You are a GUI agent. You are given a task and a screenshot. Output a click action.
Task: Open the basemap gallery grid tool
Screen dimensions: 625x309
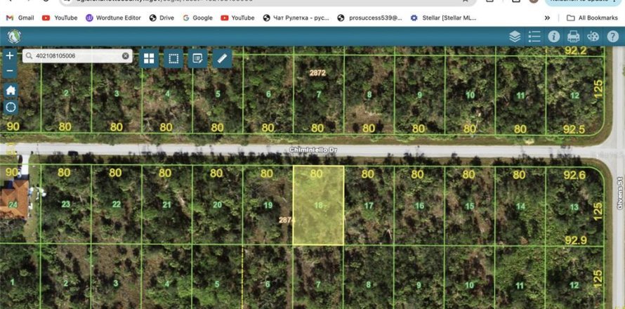tap(149, 58)
